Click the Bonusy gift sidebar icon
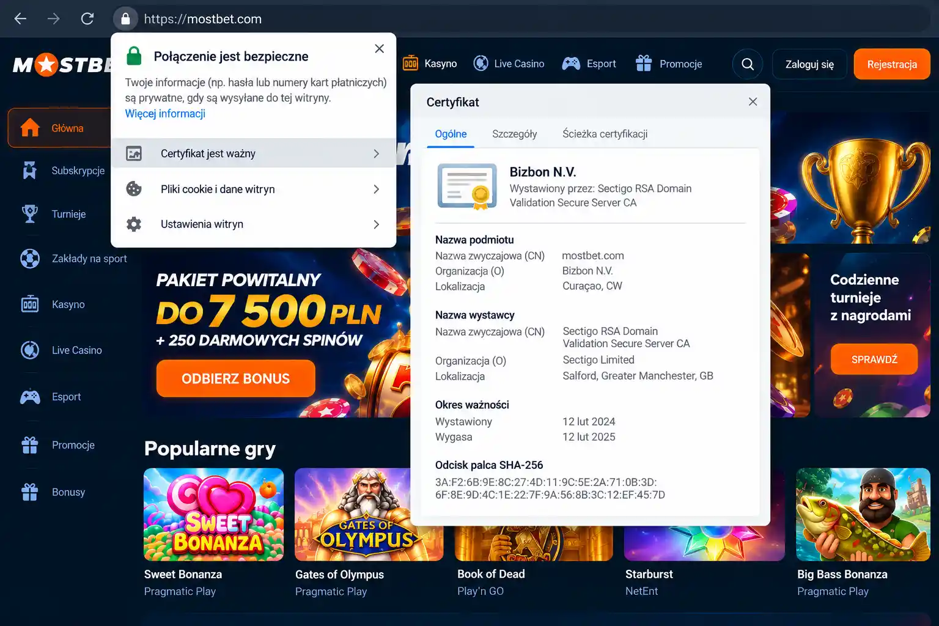 click(x=30, y=492)
